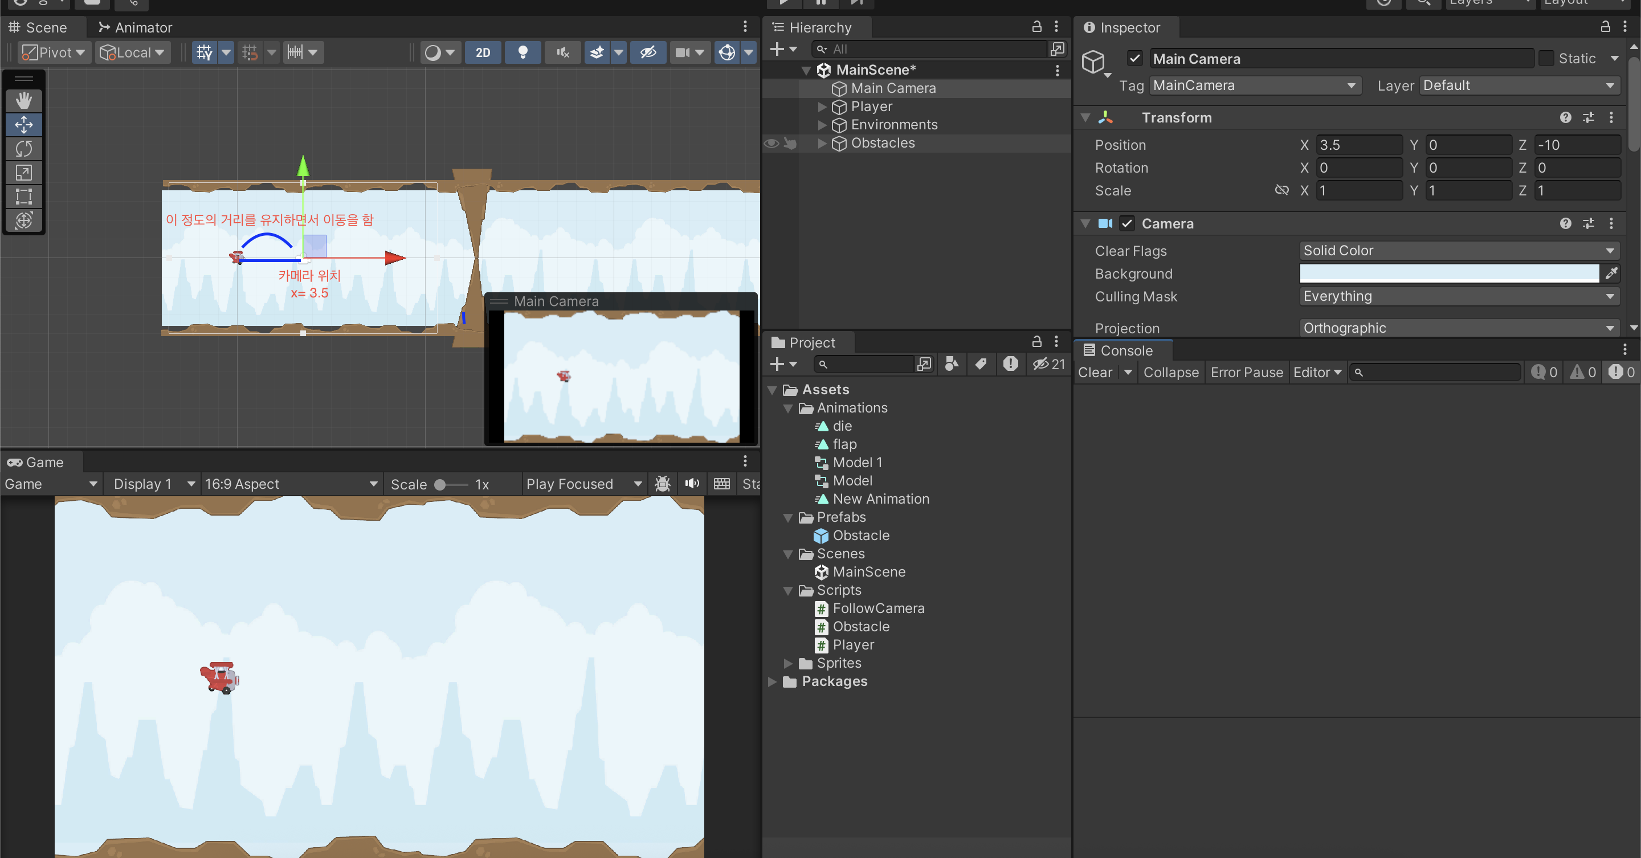Open the Clear Flags dropdown

[x=1459, y=251]
